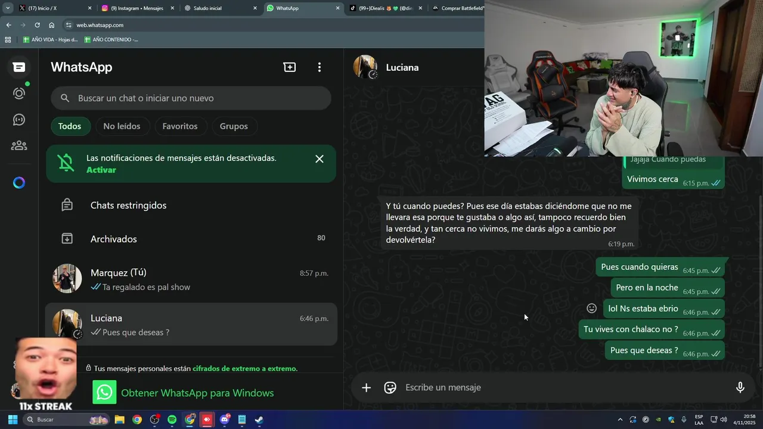Switch to the TikTok Diealis tab

[384, 8]
